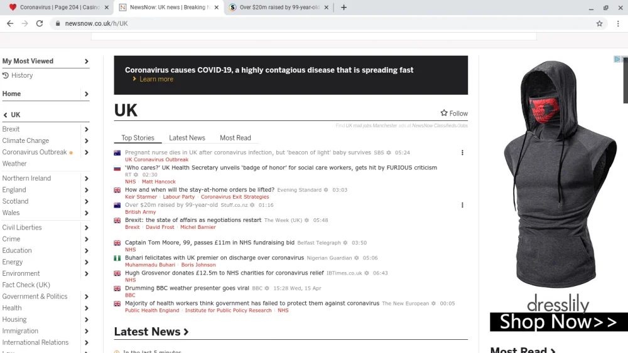
Task: Click the Russian flag icon by RT story
Action: coord(117,168)
